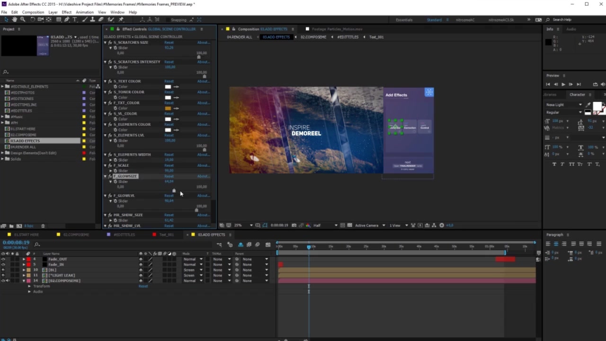Select the Puppet Pin tool
The height and width of the screenshot is (341, 606).
coord(121,19)
